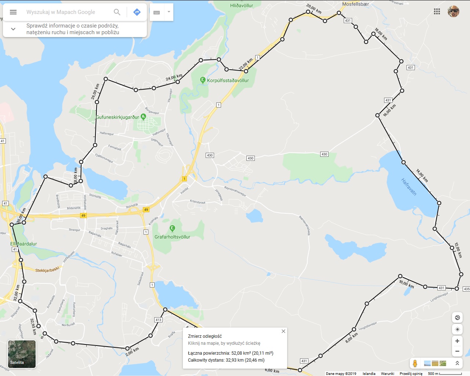Screen dimensions: 470x376
Task: Switch to Satelita map view
Action: 22,354
